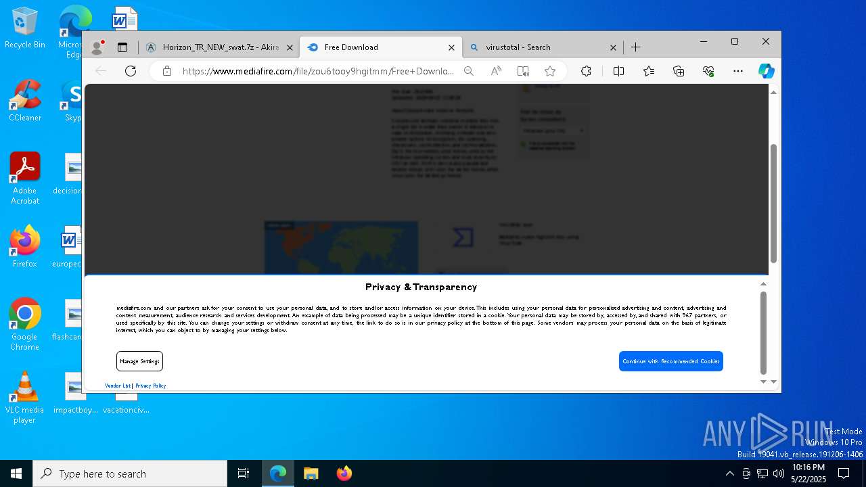
Task: Click Continue with Recommended Cookies
Action: (671, 361)
